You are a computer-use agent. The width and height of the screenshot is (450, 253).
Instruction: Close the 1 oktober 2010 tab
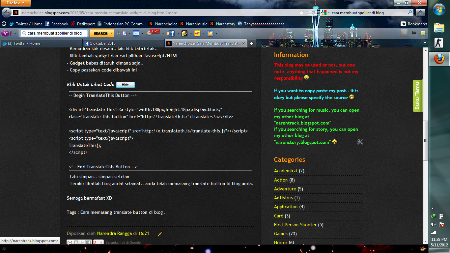(161, 43)
